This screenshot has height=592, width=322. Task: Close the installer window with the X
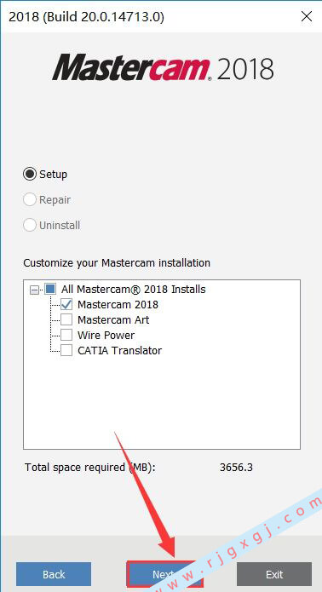(x=307, y=17)
